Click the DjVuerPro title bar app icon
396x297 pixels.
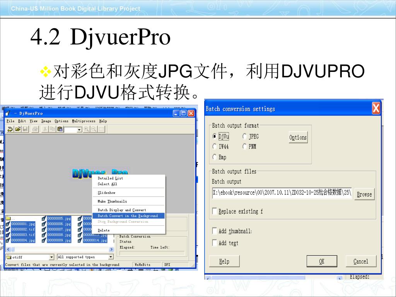pyautogui.click(x=9, y=113)
